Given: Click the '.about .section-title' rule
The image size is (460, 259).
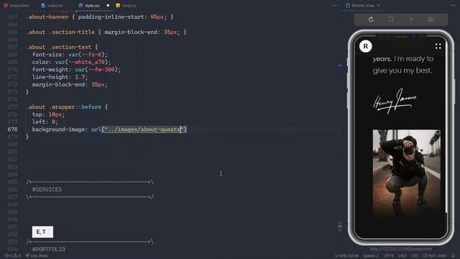Looking at the screenshot, I should pos(106,32).
